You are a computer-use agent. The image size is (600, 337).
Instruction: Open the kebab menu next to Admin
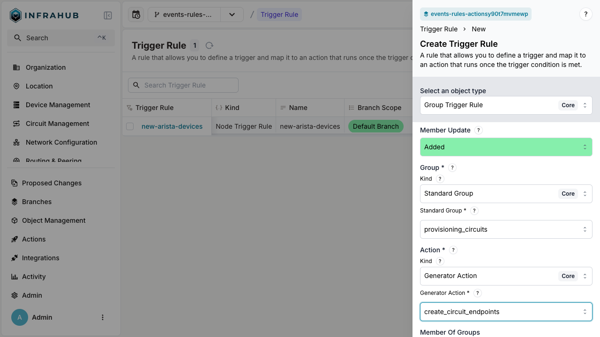tap(103, 317)
